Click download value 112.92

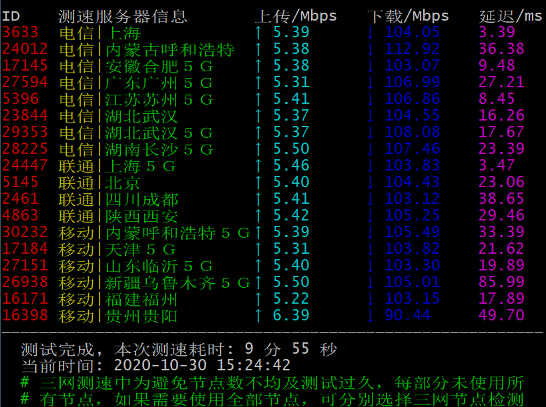pos(413,49)
